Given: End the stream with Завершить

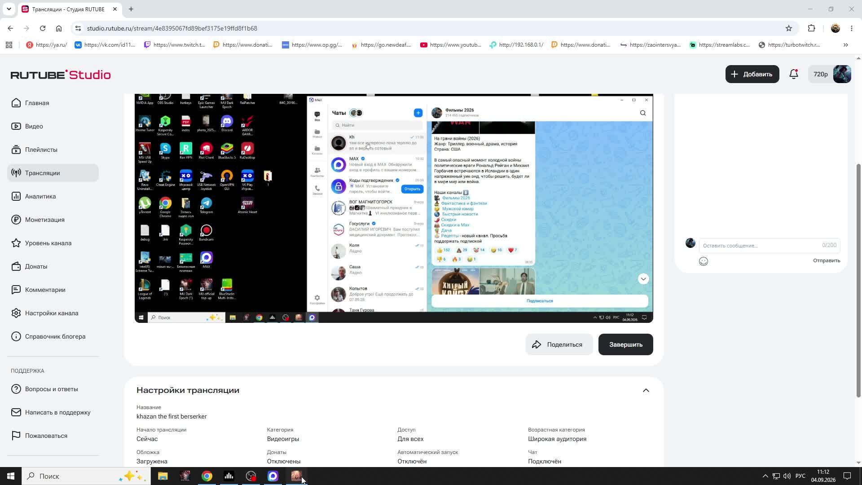Looking at the screenshot, I should click(x=625, y=344).
